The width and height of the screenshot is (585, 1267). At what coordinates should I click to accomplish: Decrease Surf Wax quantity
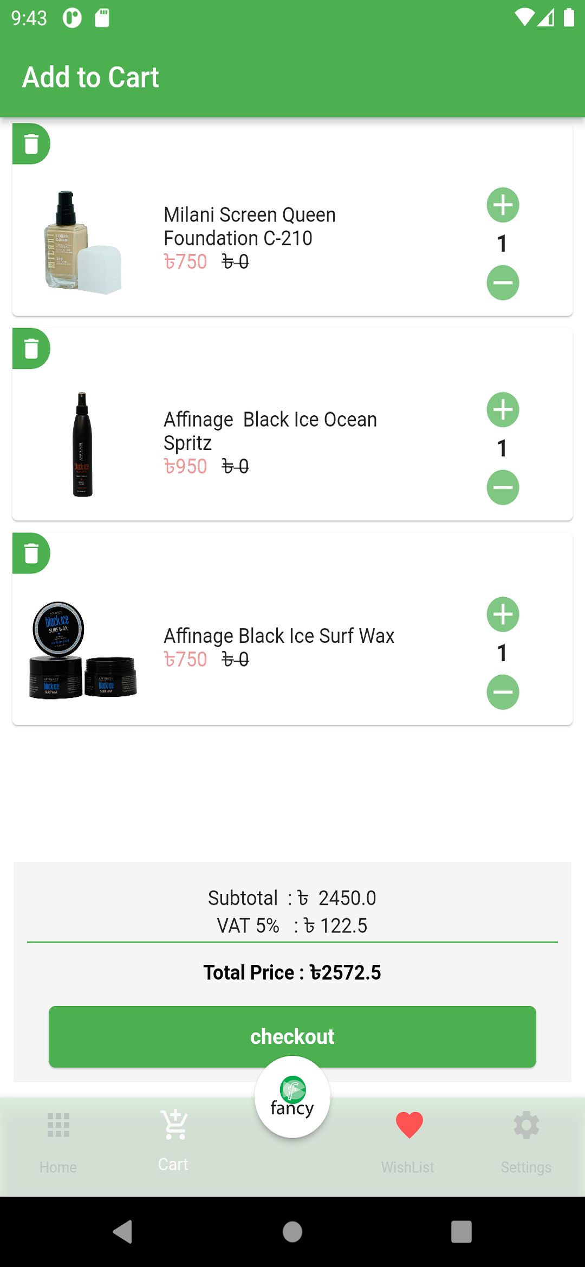pyautogui.click(x=503, y=692)
